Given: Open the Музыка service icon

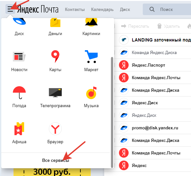Looking at the screenshot, I should point(91,93).
